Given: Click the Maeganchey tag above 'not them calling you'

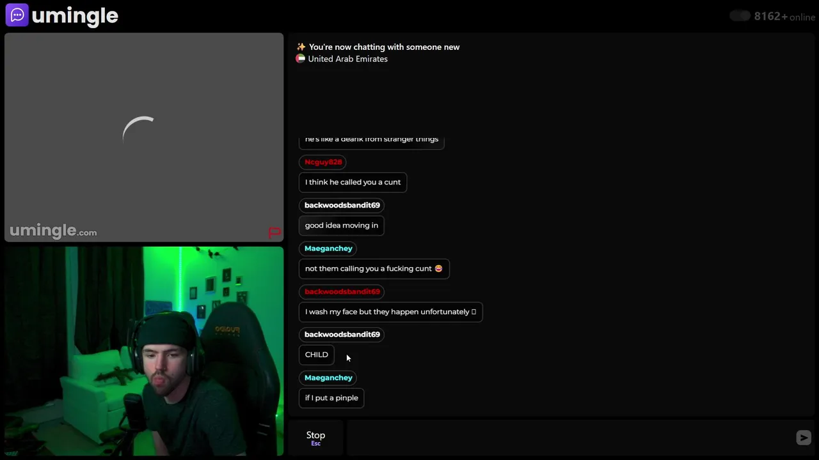Looking at the screenshot, I should coord(328,248).
